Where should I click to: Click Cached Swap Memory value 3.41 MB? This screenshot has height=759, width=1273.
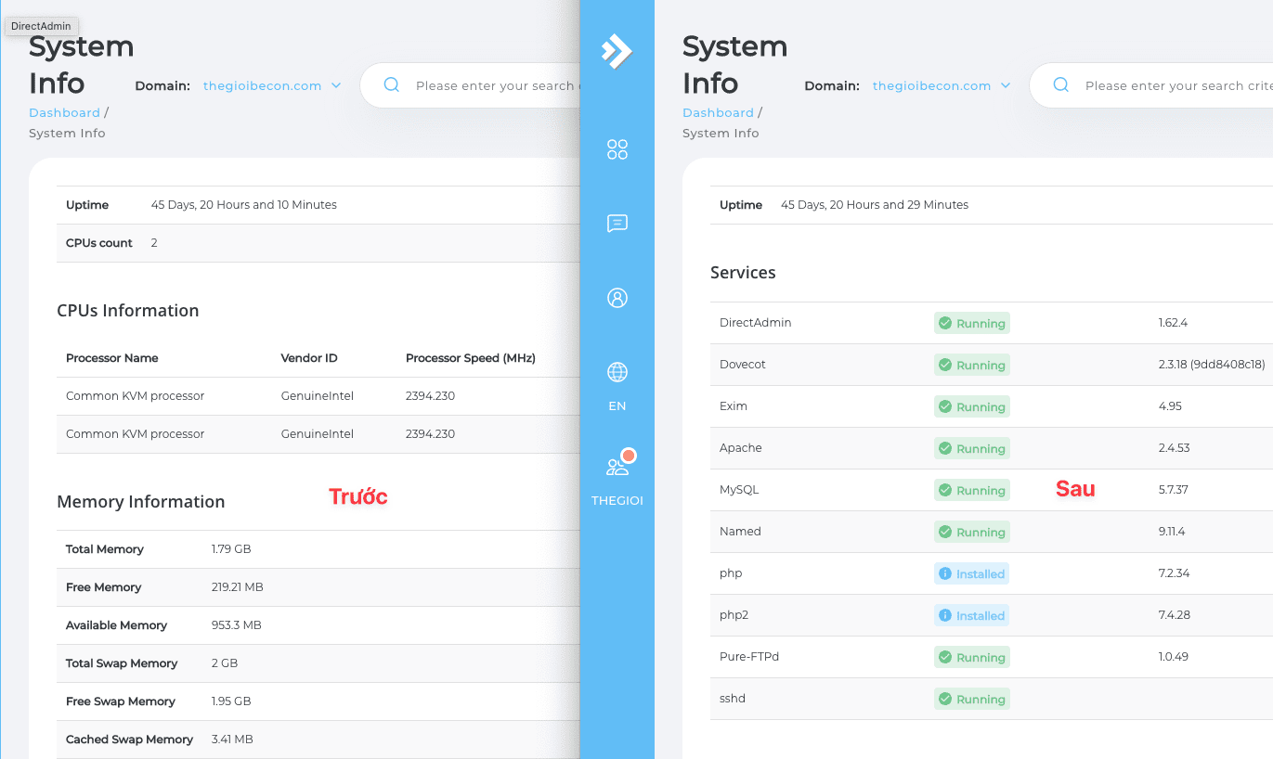coord(232,740)
